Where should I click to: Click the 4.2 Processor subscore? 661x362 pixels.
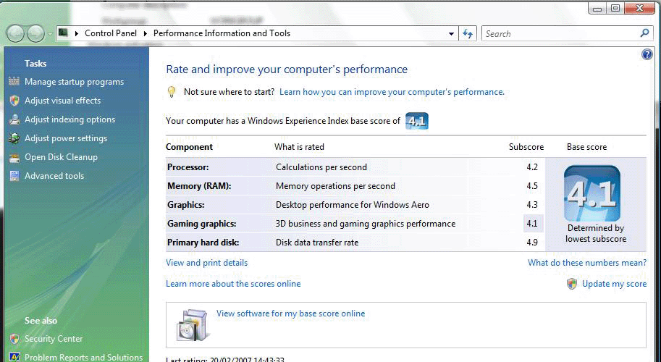(532, 167)
